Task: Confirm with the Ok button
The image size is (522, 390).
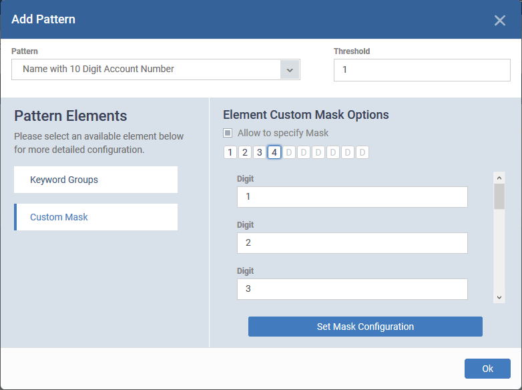Action: (487, 369)
